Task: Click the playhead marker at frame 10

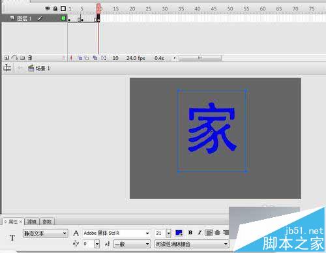Action: point(98,8)
